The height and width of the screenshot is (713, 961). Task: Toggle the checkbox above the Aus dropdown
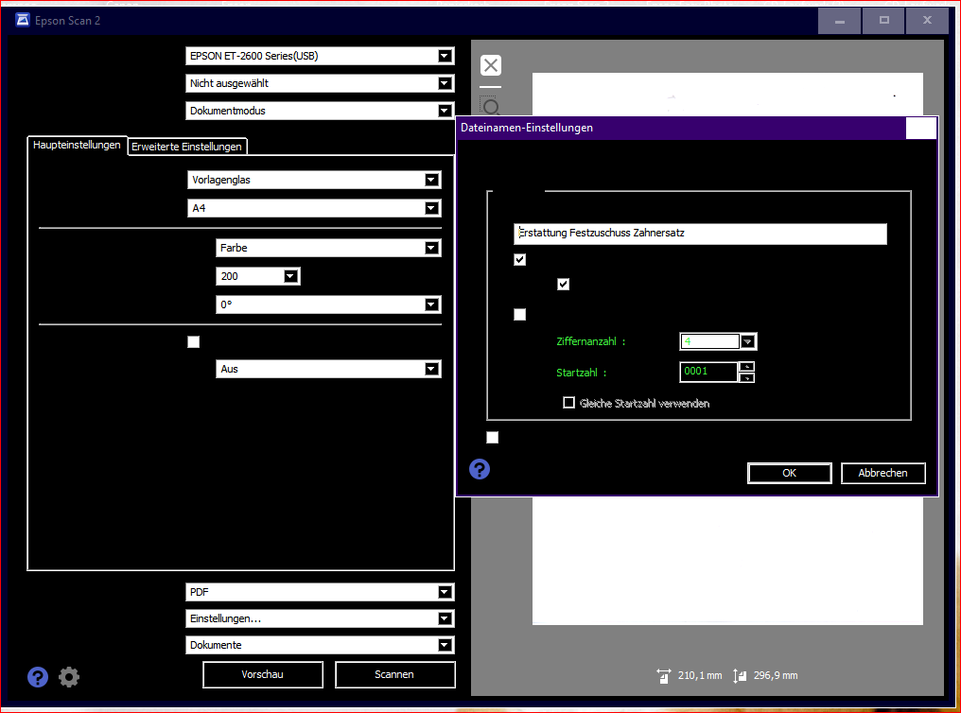click(x=194, y=341)
